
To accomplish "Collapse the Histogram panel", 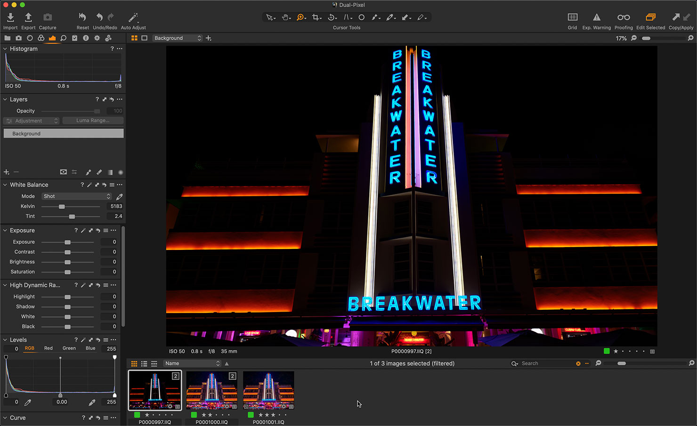I will tap(5, 49).
